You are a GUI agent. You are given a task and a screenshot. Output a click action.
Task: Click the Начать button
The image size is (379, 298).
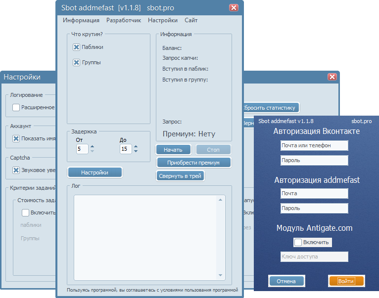(x=173, y=150)
